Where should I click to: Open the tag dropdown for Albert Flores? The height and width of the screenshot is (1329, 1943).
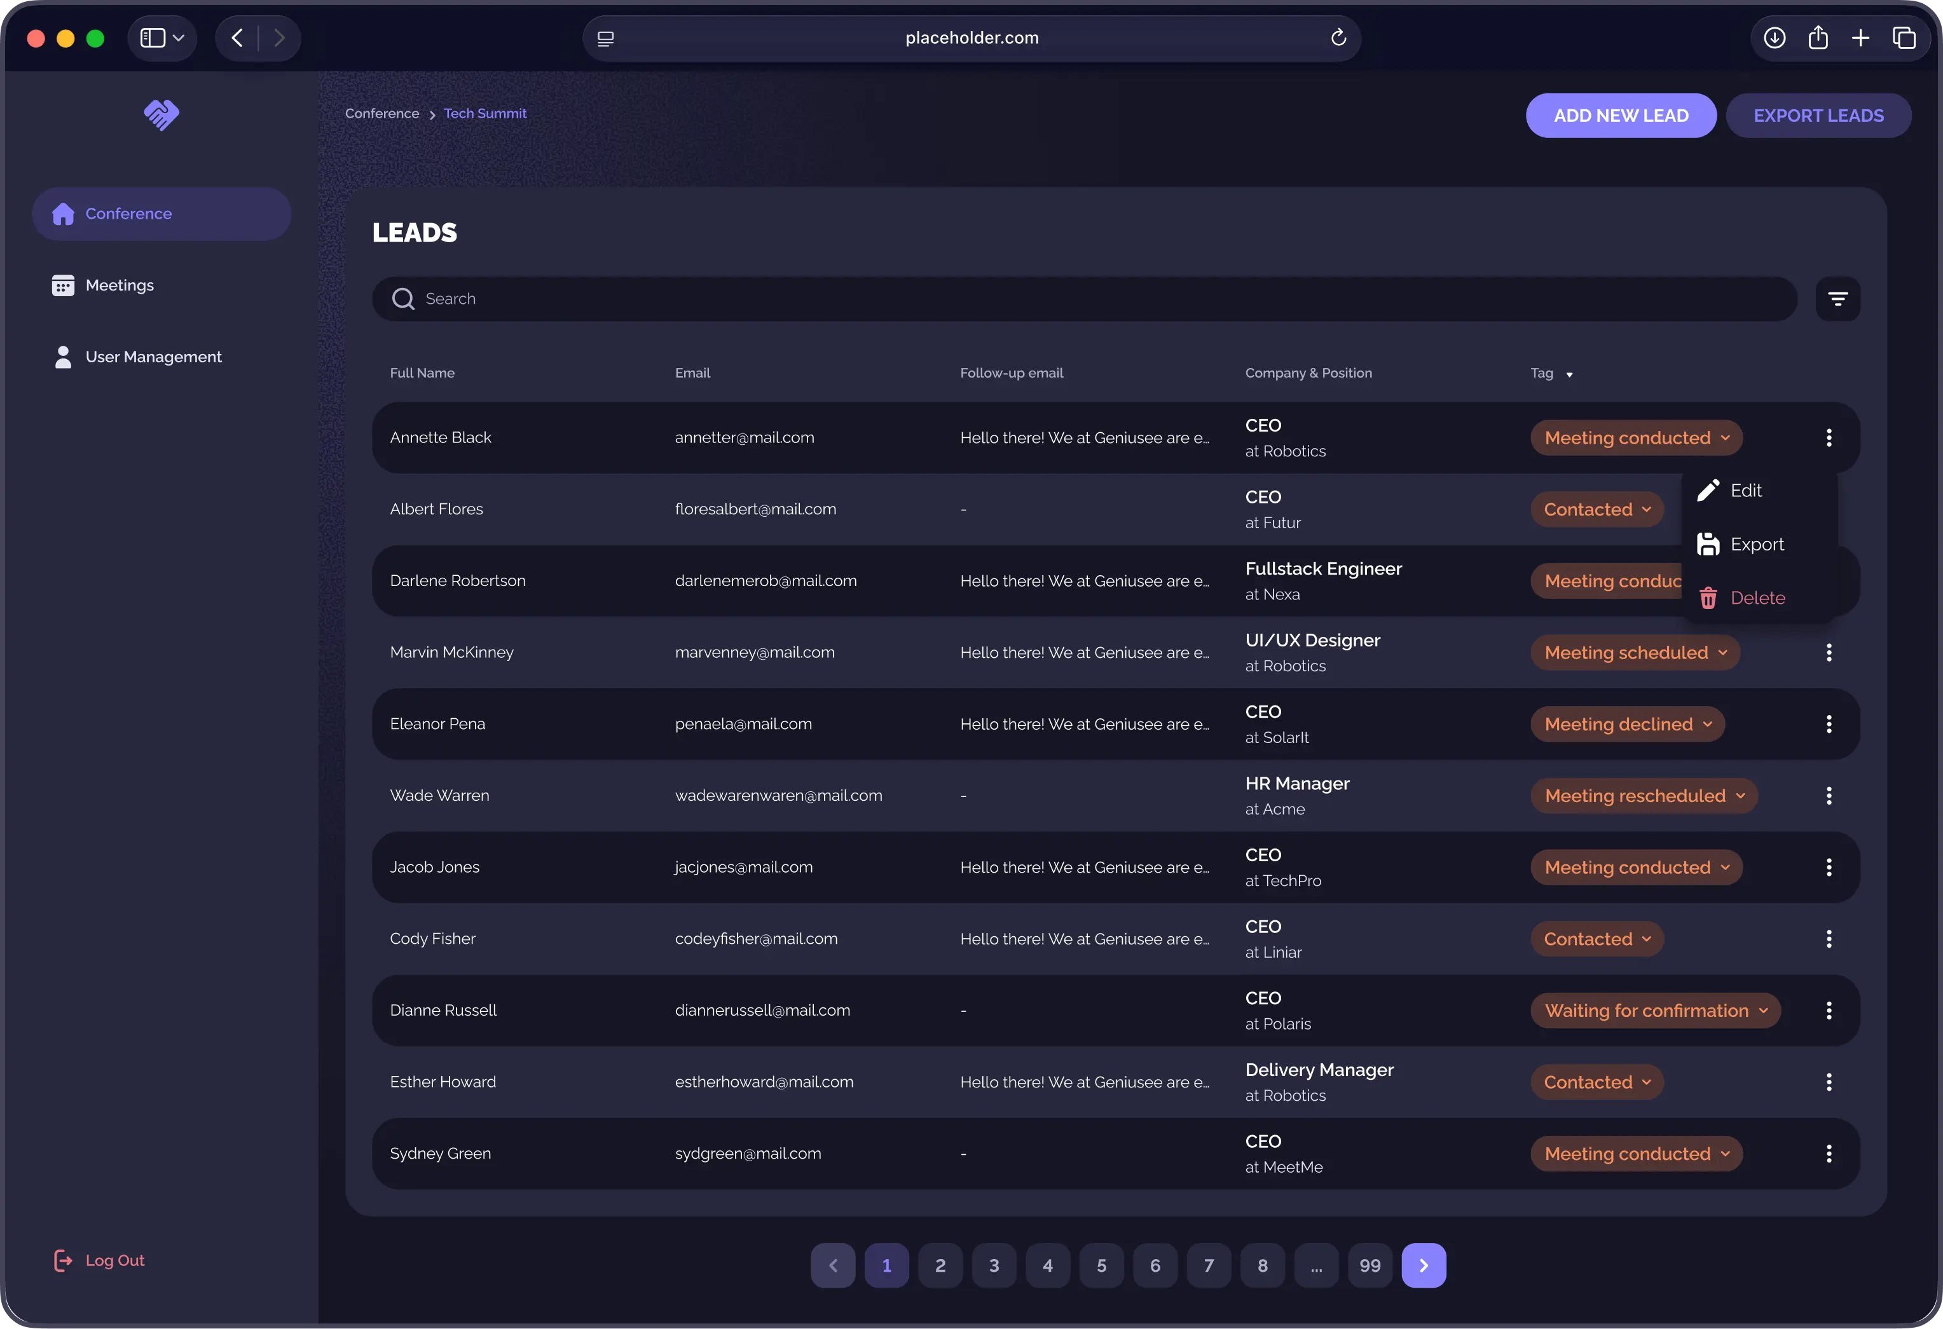coord(1596,508)
